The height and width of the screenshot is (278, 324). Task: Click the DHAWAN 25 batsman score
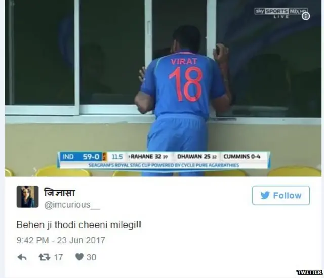tap(196, 157)
